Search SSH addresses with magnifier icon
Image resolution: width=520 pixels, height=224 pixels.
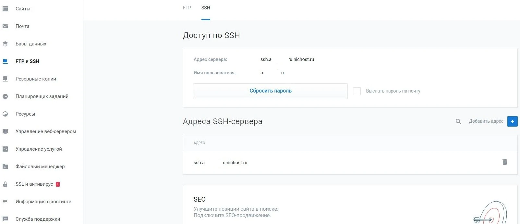(x=458, y=121)
